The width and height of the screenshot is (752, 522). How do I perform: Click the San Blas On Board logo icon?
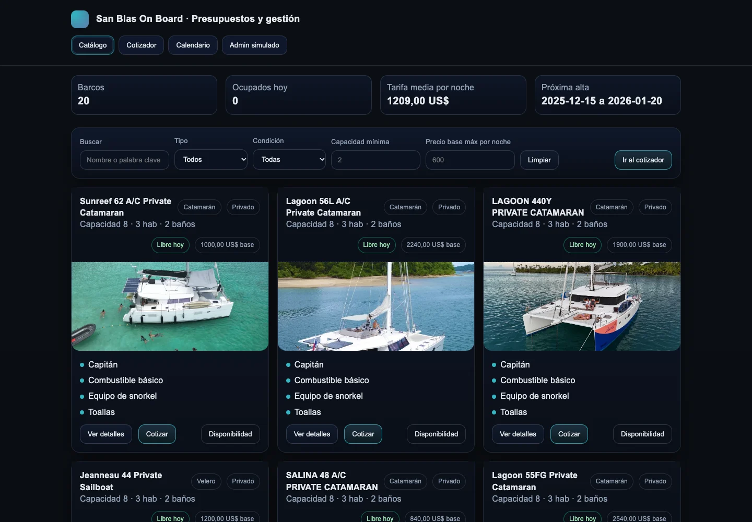[x=80, y=19]
